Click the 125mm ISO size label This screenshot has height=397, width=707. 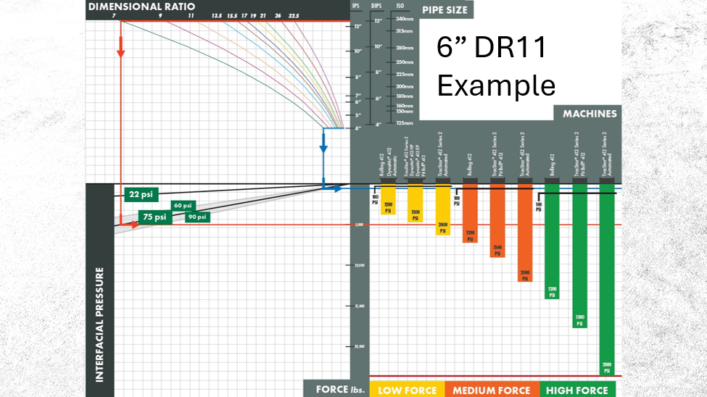point(405,123)
